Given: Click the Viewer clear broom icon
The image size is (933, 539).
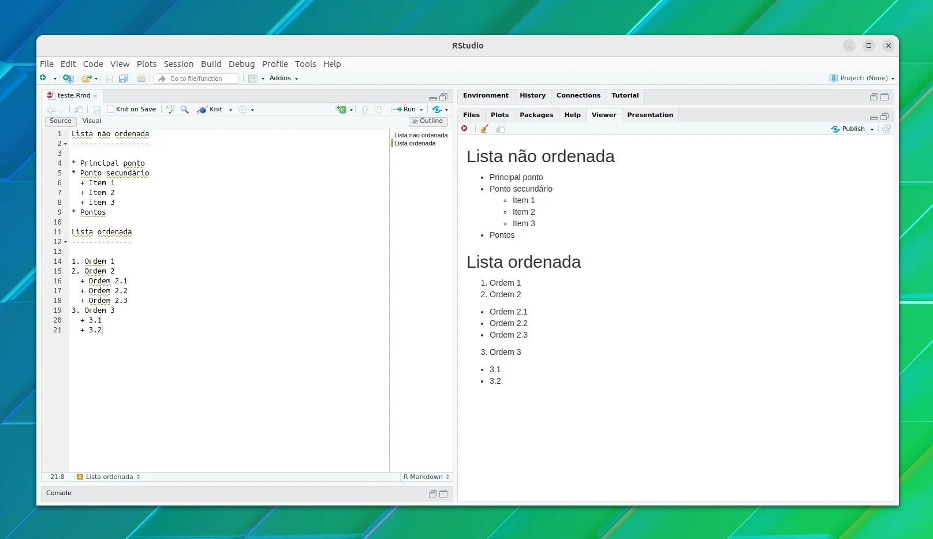Looking at the screenshot, I should coord(484,129).
